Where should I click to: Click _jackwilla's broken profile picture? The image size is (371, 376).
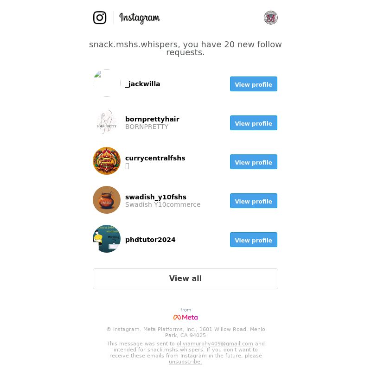point(107,83)
